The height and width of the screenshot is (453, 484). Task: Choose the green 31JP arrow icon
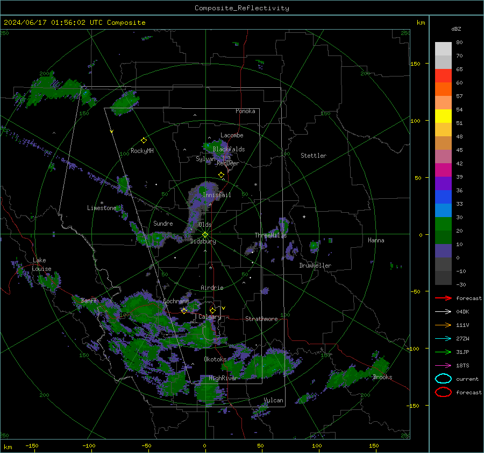(443, 352)
